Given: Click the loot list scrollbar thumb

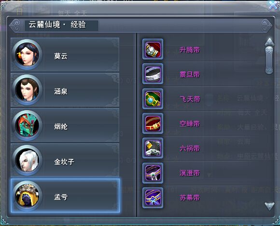Looking at the screenshot, I should click(x=269, y=60).
